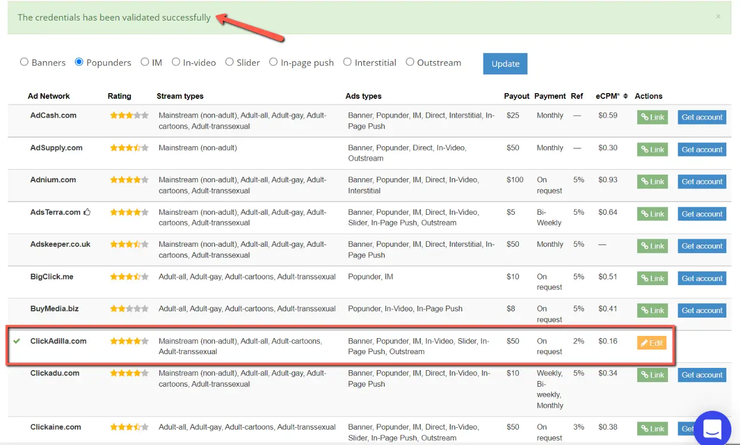Click the BuyMedia.biz network name
This screenshot has height=445, width=740.
coord(54,309)
